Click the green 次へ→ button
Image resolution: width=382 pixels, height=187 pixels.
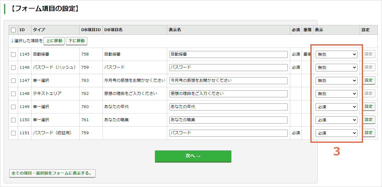(193, 156)
